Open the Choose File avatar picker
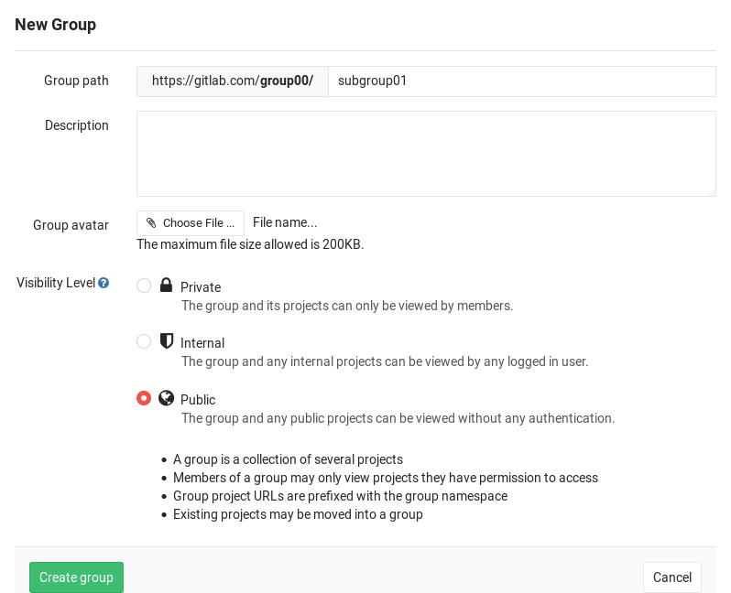This screenshot has width=731, height=593. tap(191, 223)
